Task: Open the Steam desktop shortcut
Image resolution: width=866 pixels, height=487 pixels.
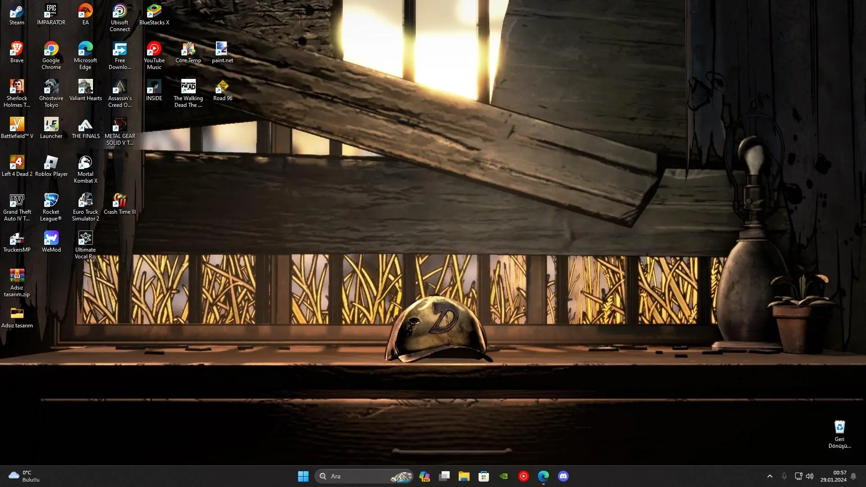Action: 17,14
